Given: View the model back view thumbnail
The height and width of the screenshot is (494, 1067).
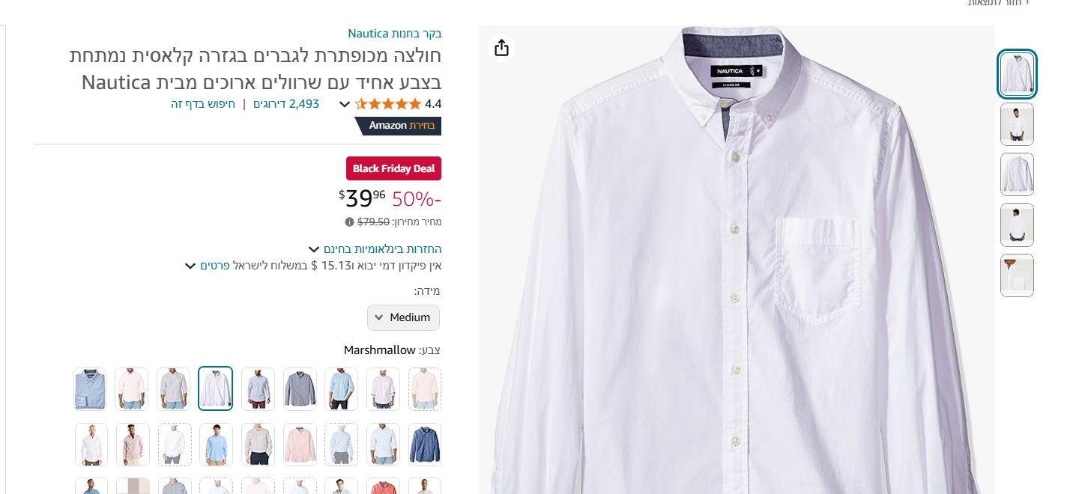Looking at the screenshot, I should coord(1017,225).
